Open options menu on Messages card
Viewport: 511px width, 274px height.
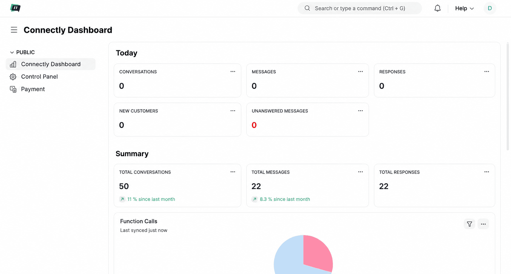[361, 72]
